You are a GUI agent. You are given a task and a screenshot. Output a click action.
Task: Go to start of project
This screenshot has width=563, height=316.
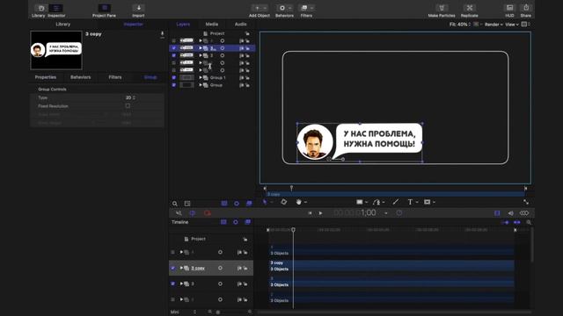310,213
